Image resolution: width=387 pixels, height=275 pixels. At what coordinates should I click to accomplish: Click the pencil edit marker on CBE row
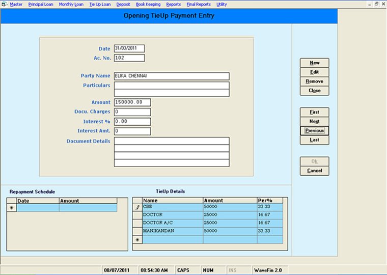pos(137,208)
